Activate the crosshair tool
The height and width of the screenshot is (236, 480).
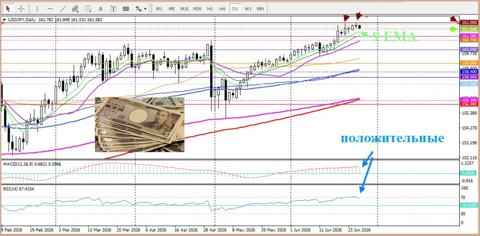pyautogui.click(x=21, y=9)
